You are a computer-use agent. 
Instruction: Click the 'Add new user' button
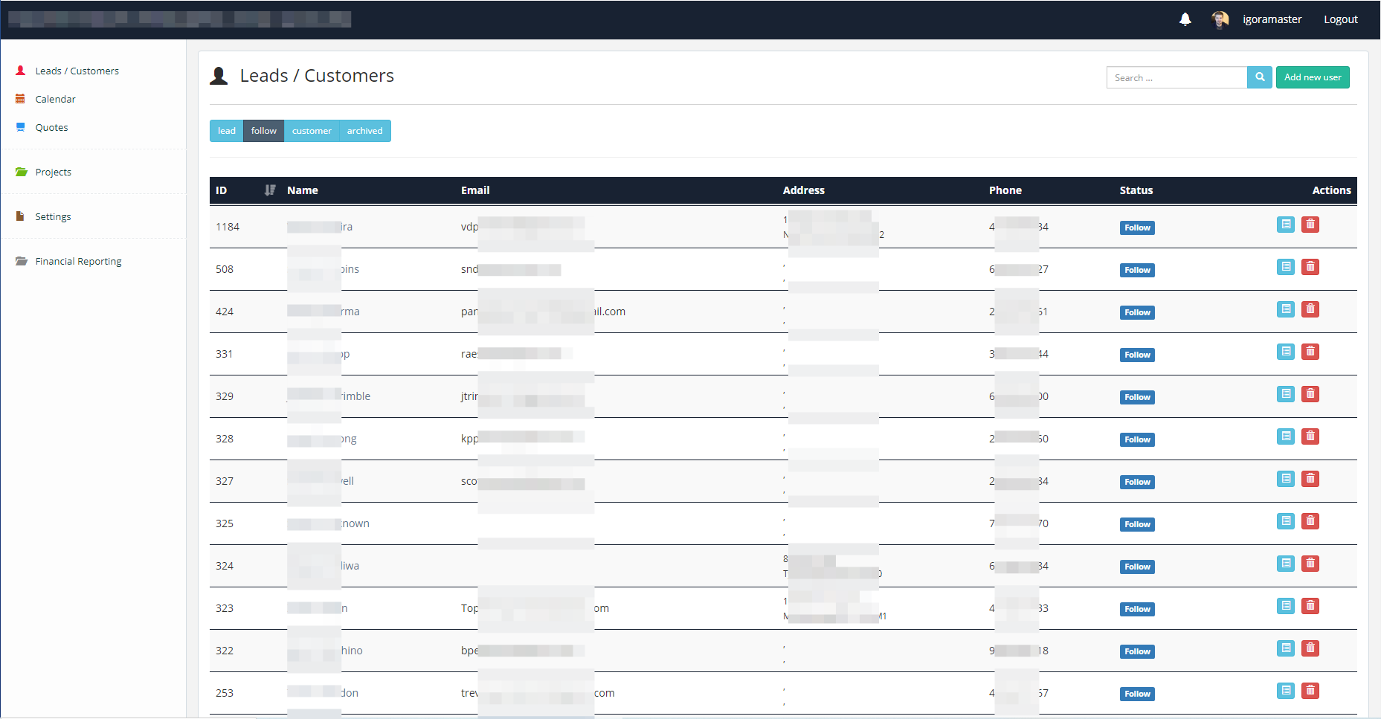point(1313,77)
